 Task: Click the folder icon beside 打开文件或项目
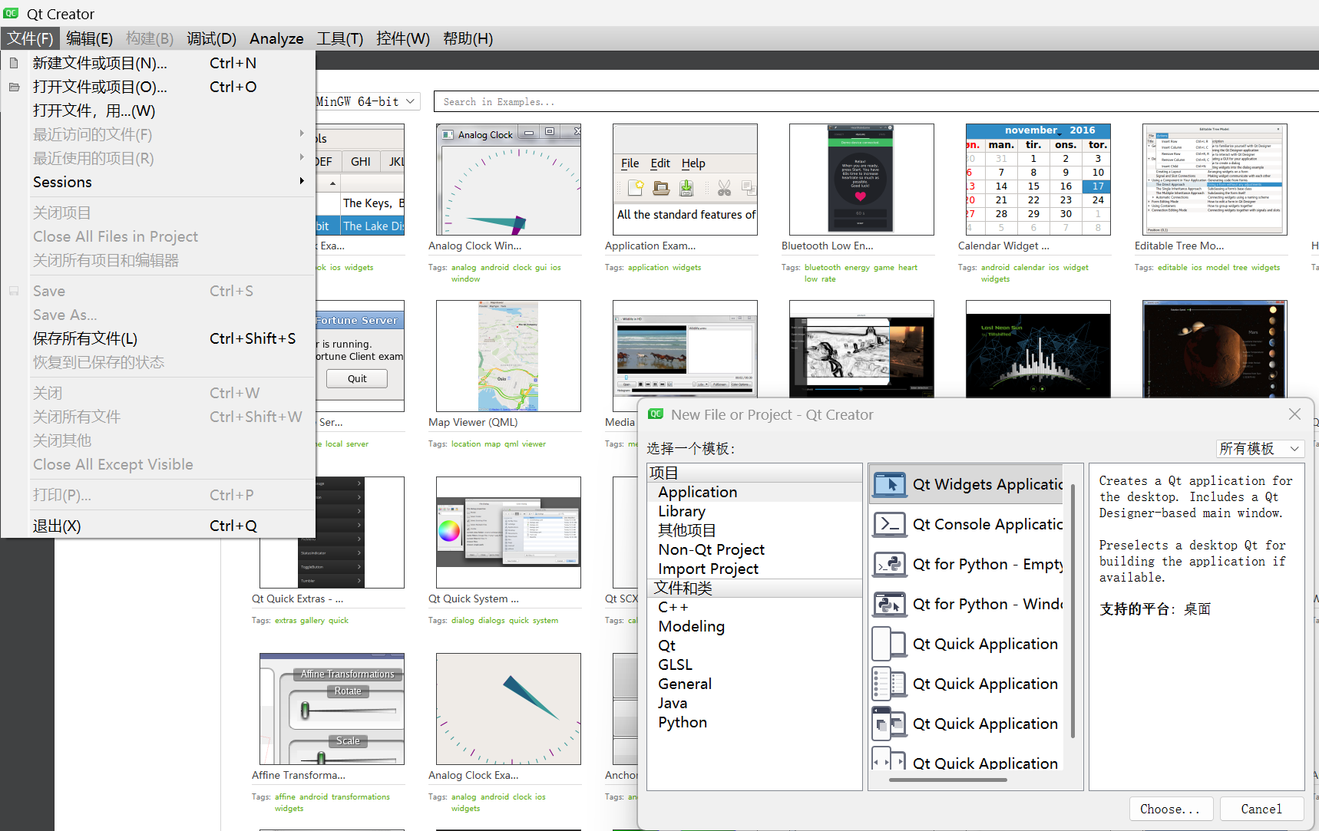point(14,87)
